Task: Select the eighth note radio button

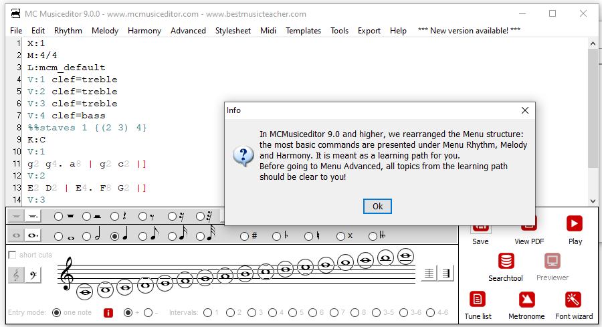Action: coord(143,237)
